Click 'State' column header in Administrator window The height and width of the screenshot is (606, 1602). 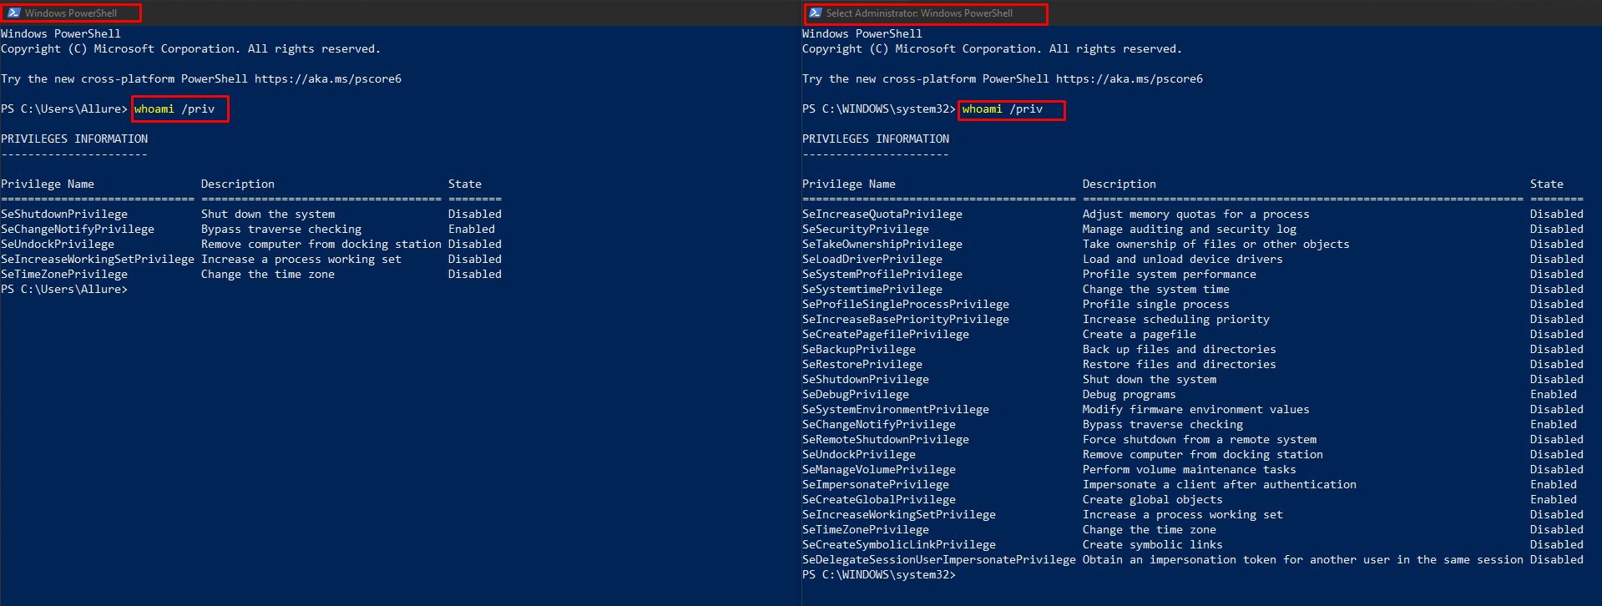click(x=1547, y=184)
